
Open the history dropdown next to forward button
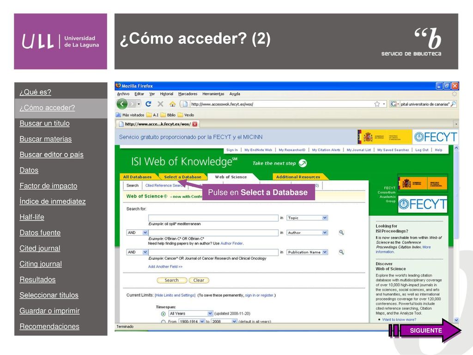139,104
